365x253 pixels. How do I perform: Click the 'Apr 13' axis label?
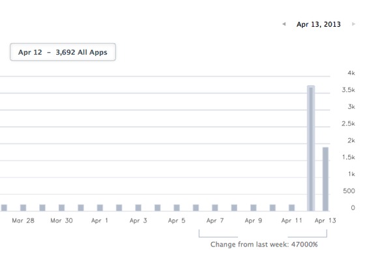[x=325, y=220]
